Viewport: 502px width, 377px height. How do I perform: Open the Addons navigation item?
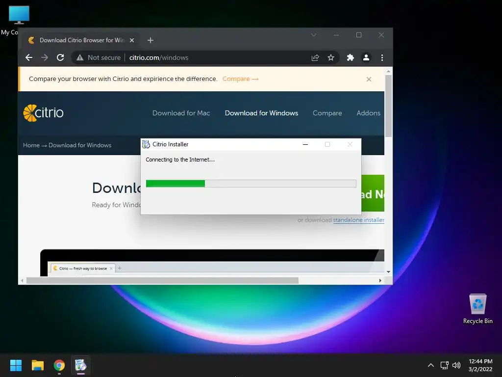click(x=369, y=113)
